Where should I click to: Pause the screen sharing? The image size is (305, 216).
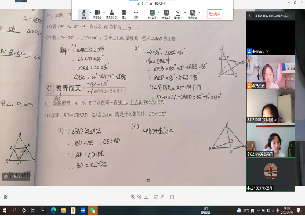[166, 14]
